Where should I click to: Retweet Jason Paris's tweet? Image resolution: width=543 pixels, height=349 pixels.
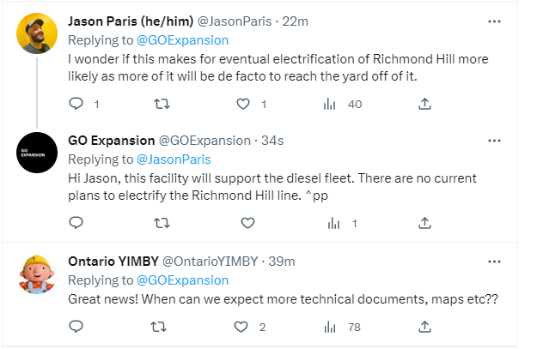click(x=161, y=104)
